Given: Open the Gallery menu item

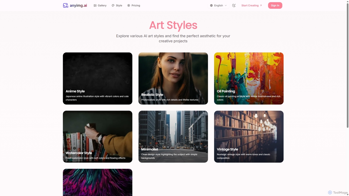Looking at the screenshot, I should coord(100,5).
